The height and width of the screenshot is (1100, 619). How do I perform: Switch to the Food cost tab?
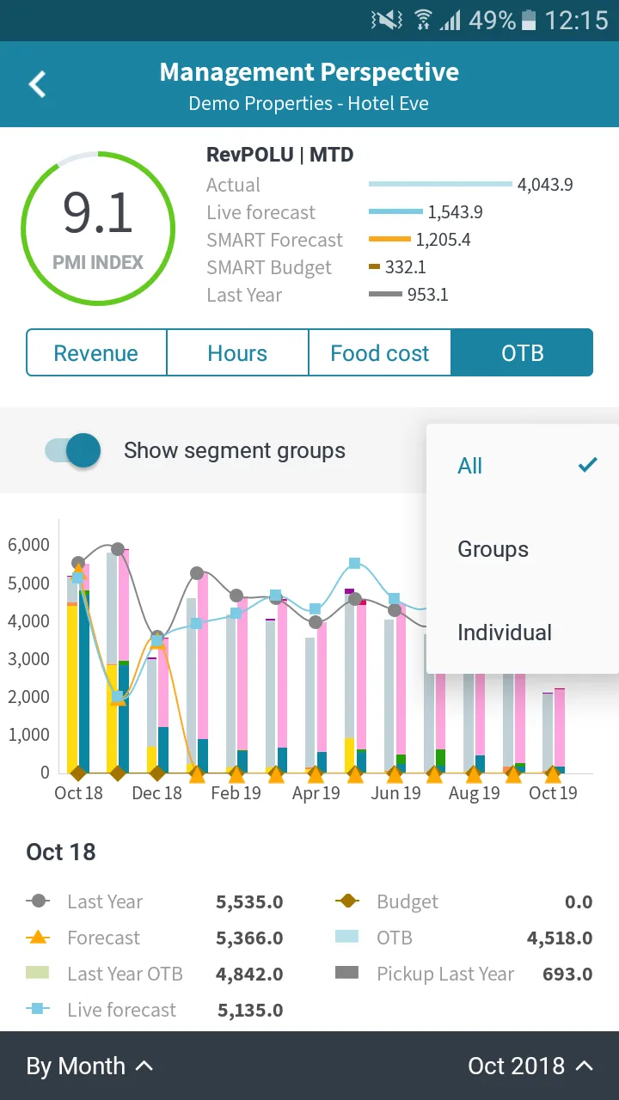click(380, 352)
